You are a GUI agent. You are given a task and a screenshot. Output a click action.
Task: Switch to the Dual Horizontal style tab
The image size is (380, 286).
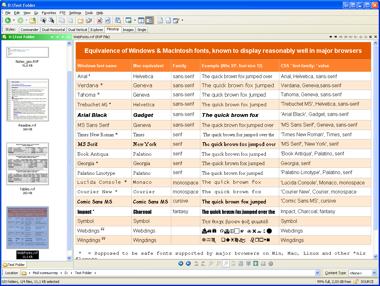(x=53, y=30)
